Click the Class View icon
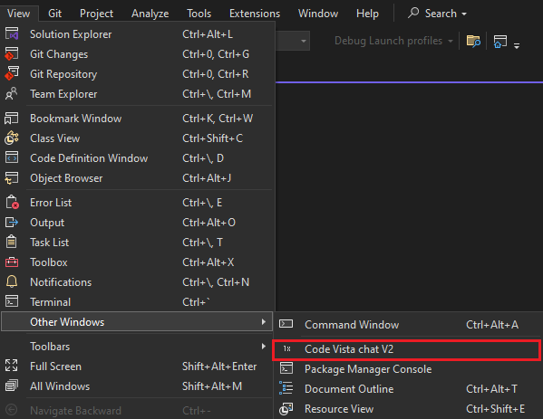 (12, 138)
